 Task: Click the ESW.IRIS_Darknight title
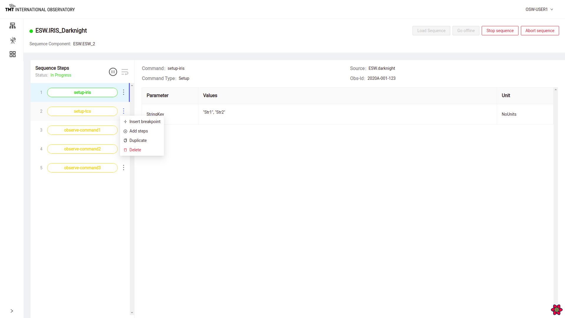61,31
